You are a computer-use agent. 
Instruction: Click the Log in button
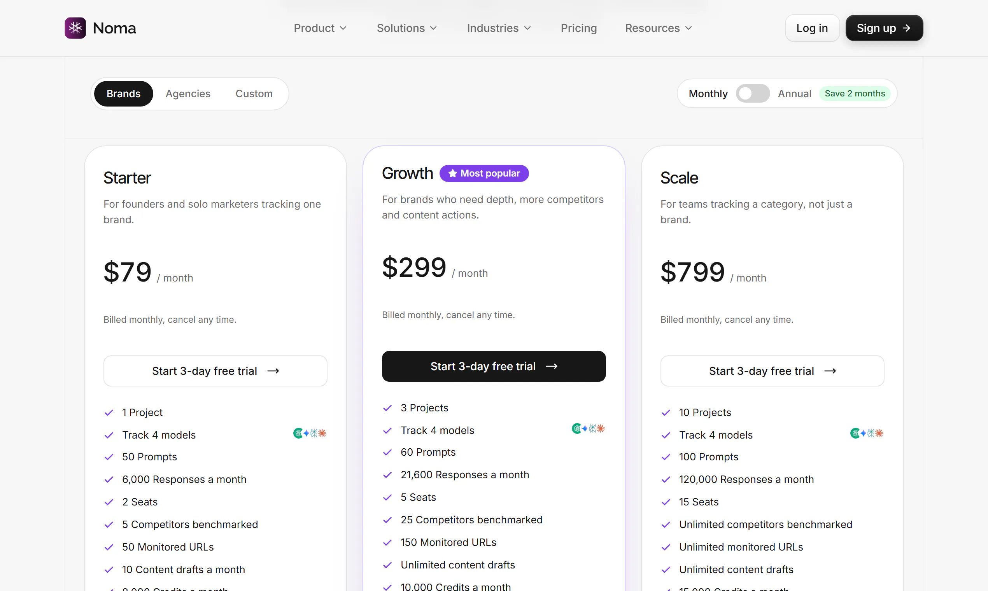812,28
